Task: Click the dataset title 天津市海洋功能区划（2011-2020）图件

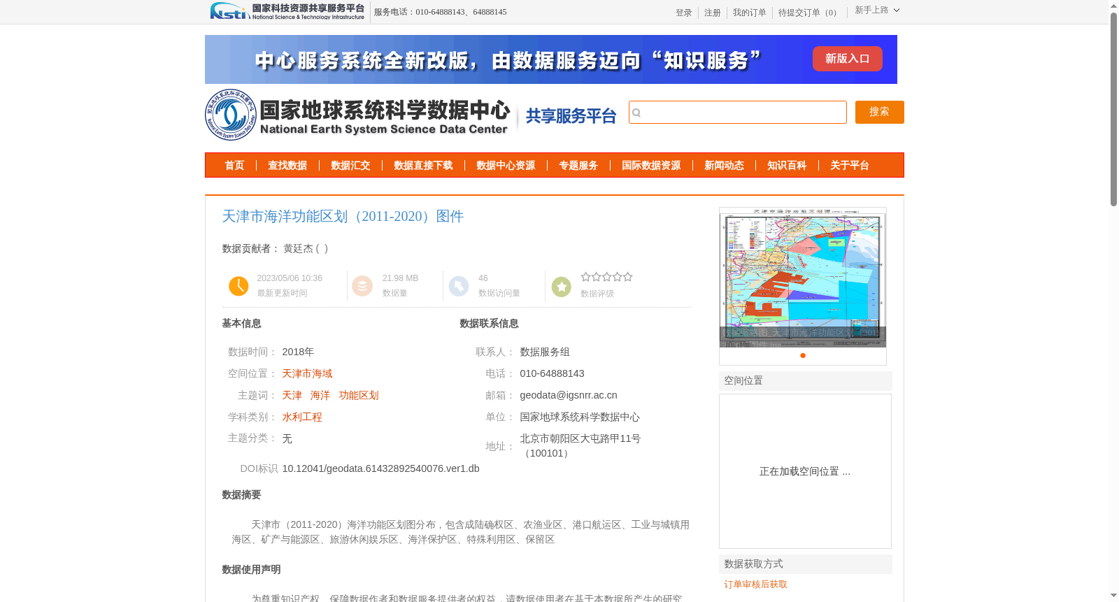Action: point(343,216)
